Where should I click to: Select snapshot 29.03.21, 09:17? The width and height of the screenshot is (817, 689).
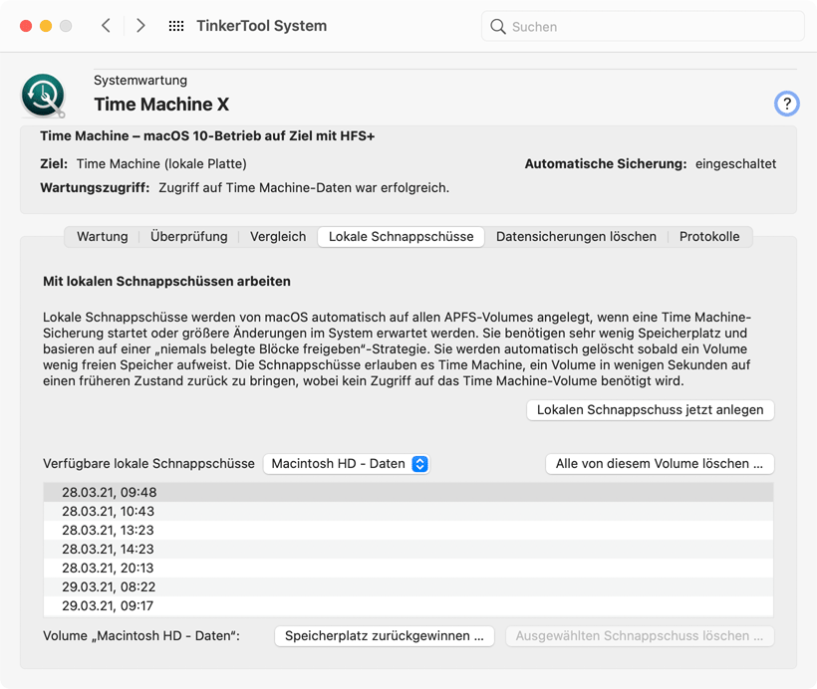[408, 605]
